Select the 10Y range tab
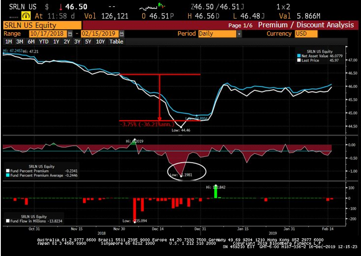Screen dimensions: 361x256 100,42
